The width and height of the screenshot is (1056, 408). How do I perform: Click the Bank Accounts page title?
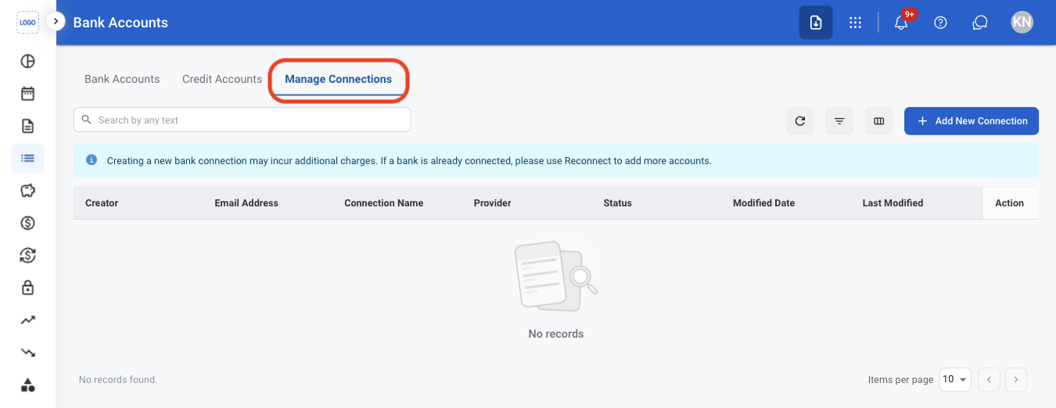(120, 23)
